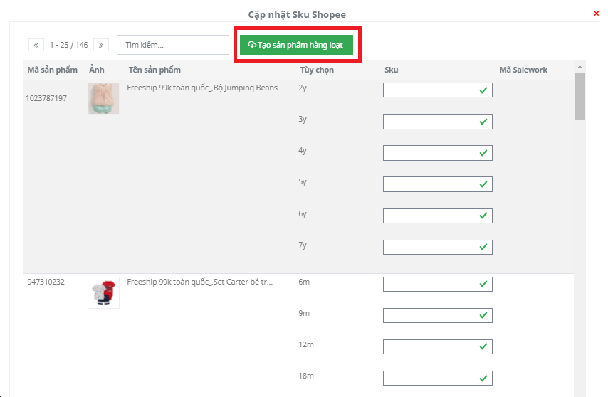Click the Sku input for option 9m
The height and width of the screenshot is (397, 608).
pos(430,315)
